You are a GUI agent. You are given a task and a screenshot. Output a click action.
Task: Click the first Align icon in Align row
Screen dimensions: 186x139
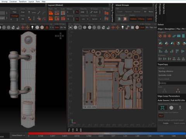coord(160,51)
